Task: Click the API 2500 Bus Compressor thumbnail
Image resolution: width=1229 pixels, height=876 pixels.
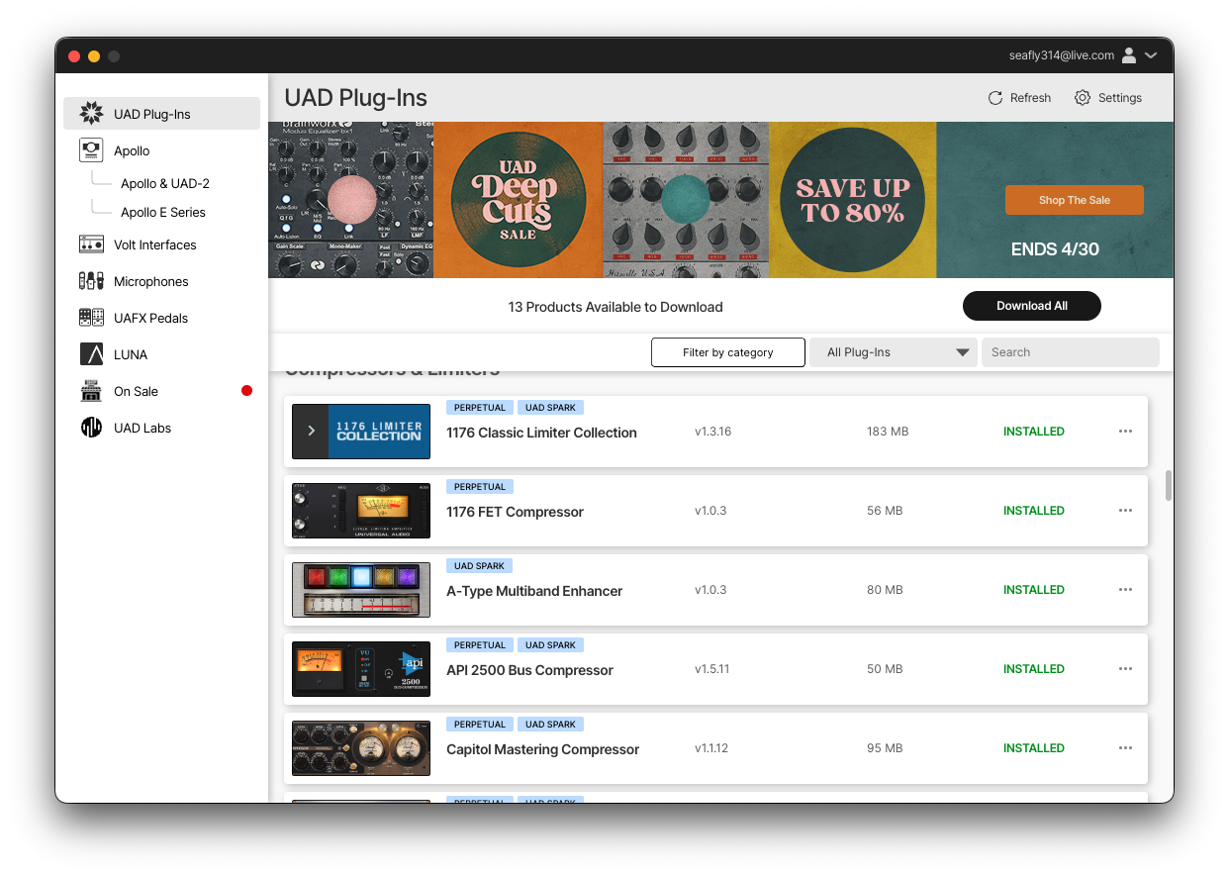Action: point(361,669)
